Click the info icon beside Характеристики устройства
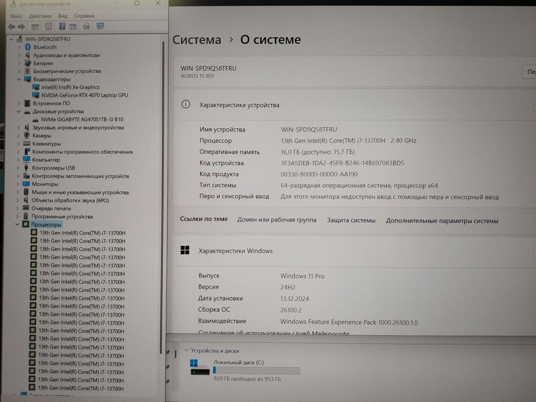Screen dimensions: 536x402 185,105
